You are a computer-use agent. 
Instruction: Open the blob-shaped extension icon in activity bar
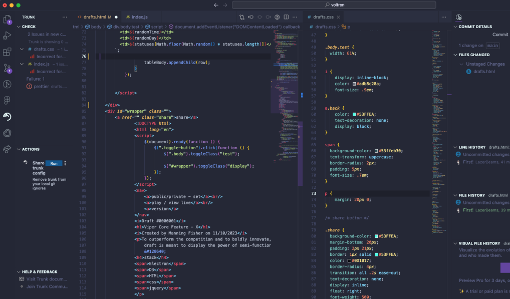7,133
